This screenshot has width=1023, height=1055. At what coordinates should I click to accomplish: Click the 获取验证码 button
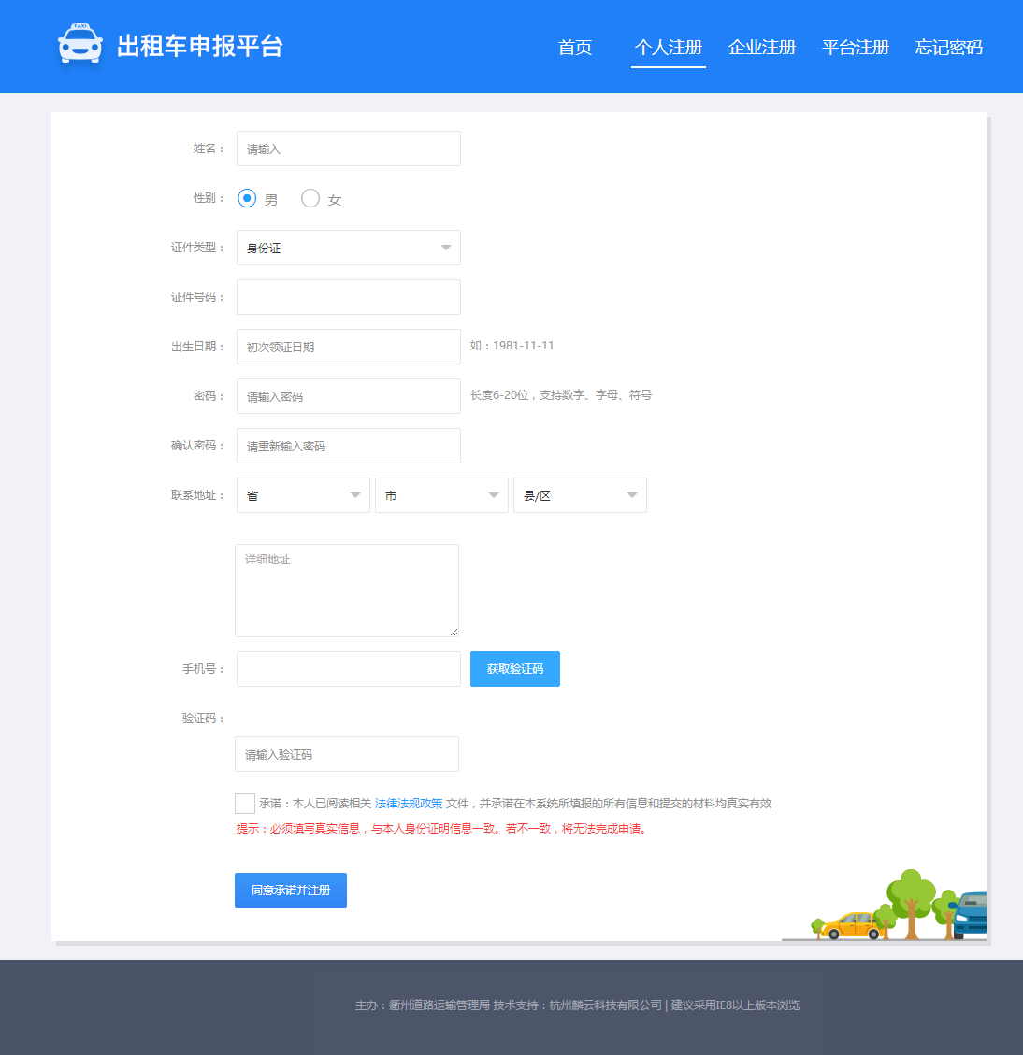point(515,669)
